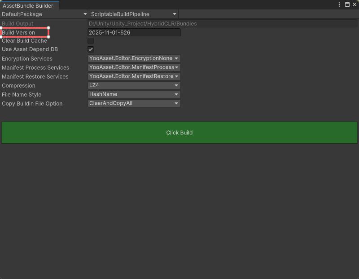Viewport: 359px width, 279px height.
Task: Uncheck Use Asset Depend DB
Action: click(91, 49)
